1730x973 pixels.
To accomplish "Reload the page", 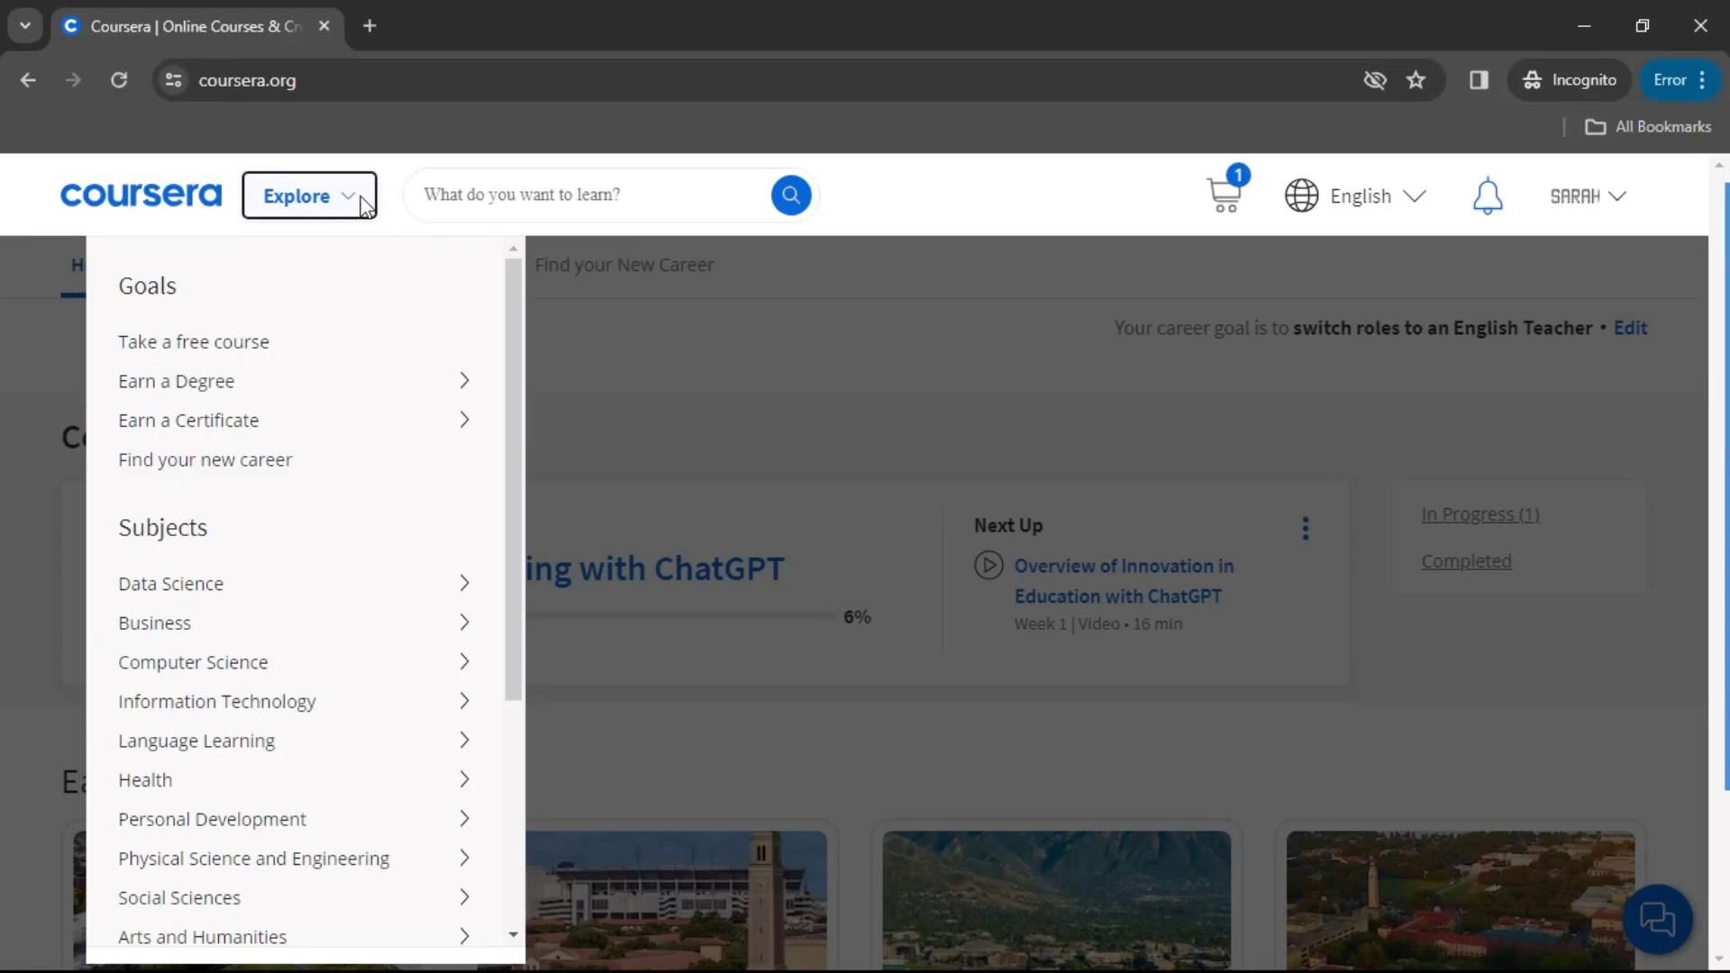I will 119,80.
